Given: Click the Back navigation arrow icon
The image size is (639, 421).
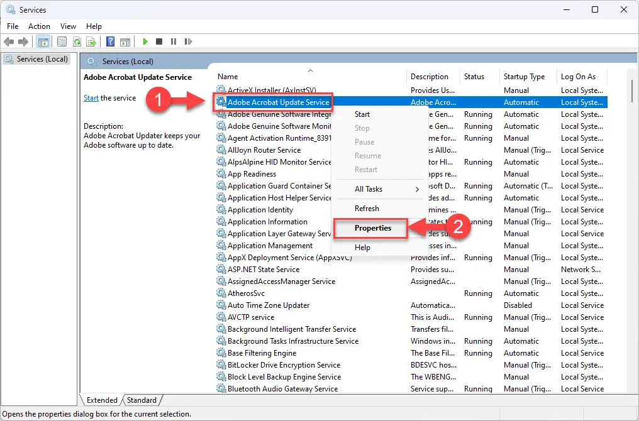Looking at the screenshot, I should tap(9, 41).
